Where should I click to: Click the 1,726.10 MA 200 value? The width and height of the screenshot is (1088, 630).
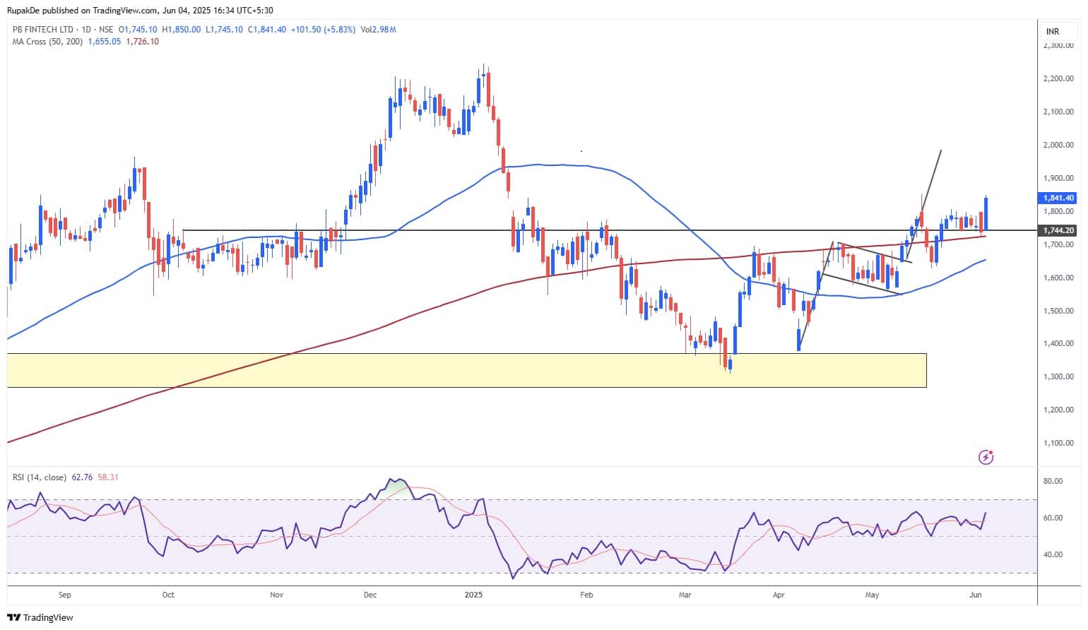[142, 42]
